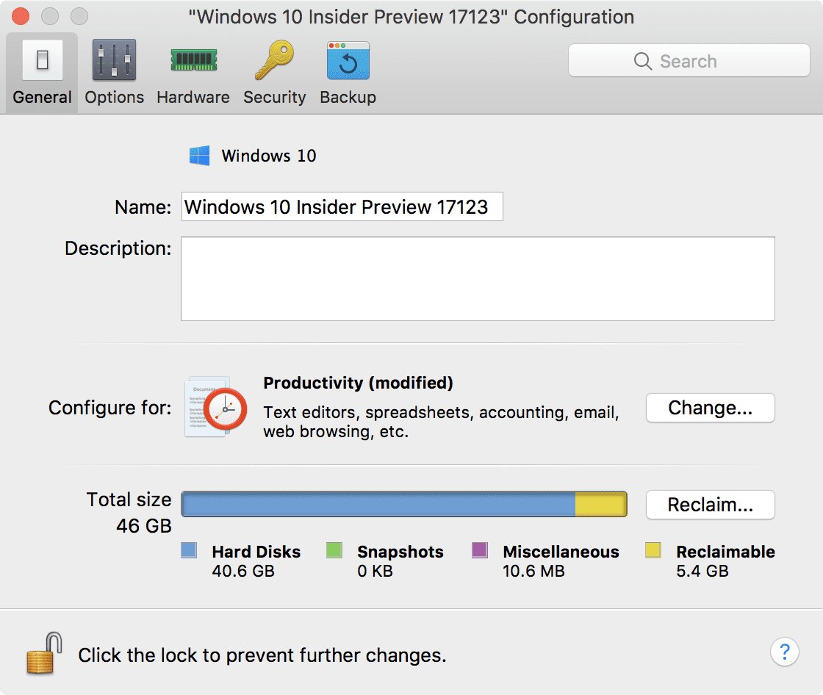Click the blue Hard Disks legend swatch
The height and width of the screenshot is (695, 823).
(189, 550)
